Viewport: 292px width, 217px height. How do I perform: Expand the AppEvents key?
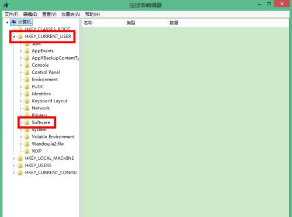21,51
